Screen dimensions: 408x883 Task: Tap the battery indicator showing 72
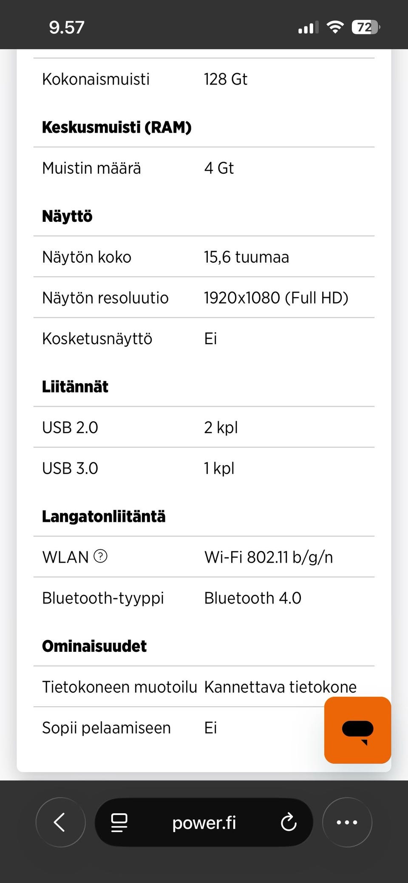click(x=365, y=28)
